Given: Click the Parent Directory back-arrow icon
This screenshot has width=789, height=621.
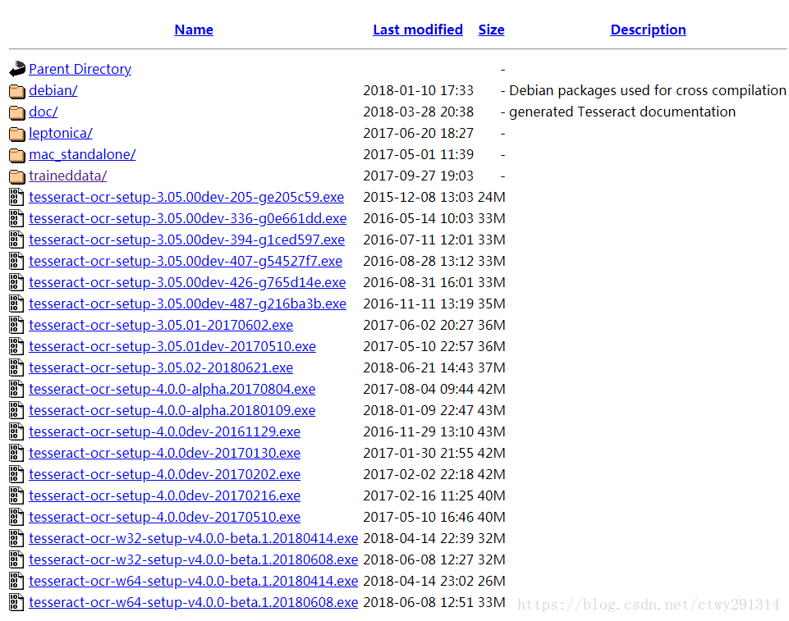Looking at the screenshot, I should tap(17, 69).
